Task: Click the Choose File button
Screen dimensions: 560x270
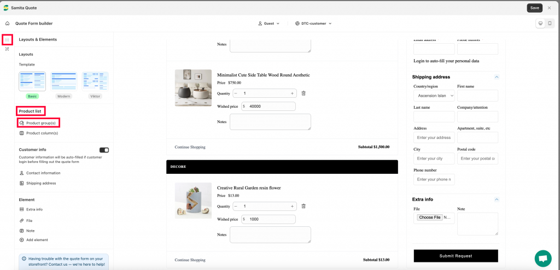Action: 430,217
